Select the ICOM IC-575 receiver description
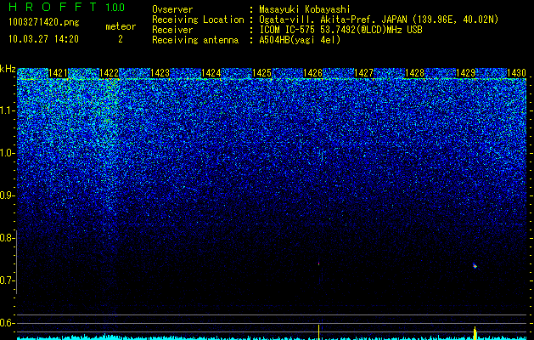The width and height of the screenshot is (534, 340). point(340,30)
